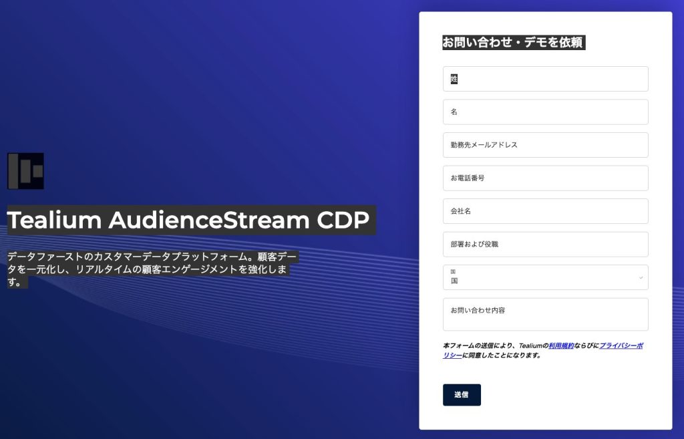Click the small 国 label above country selector
684x439 pixels.
[x=453, y=272]
